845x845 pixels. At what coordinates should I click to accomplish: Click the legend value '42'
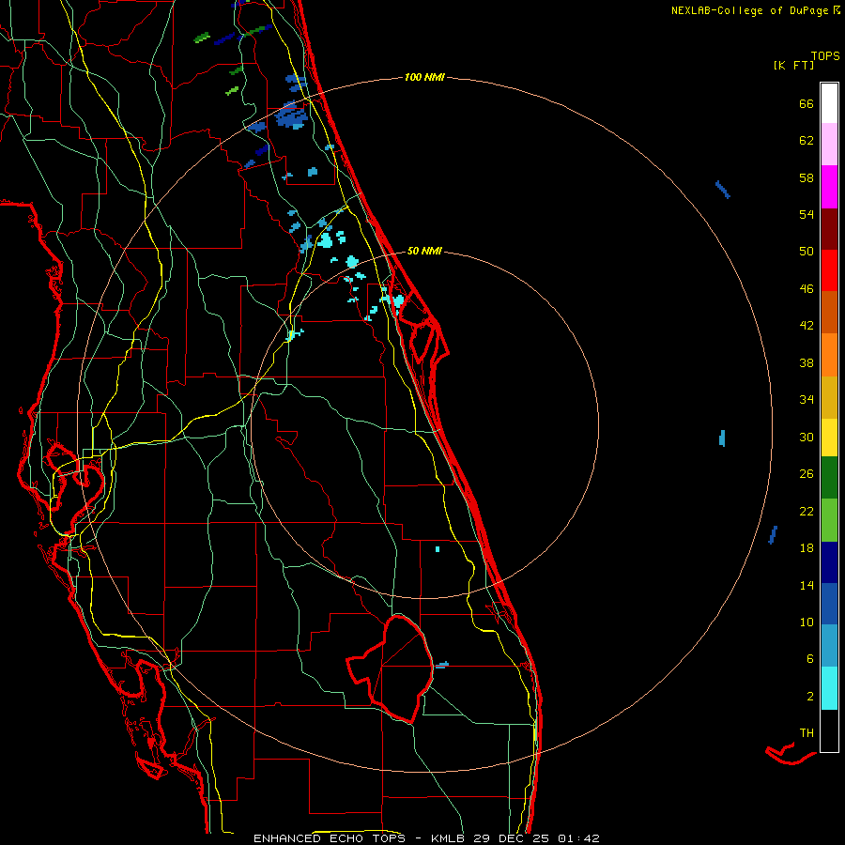point(807,326)
